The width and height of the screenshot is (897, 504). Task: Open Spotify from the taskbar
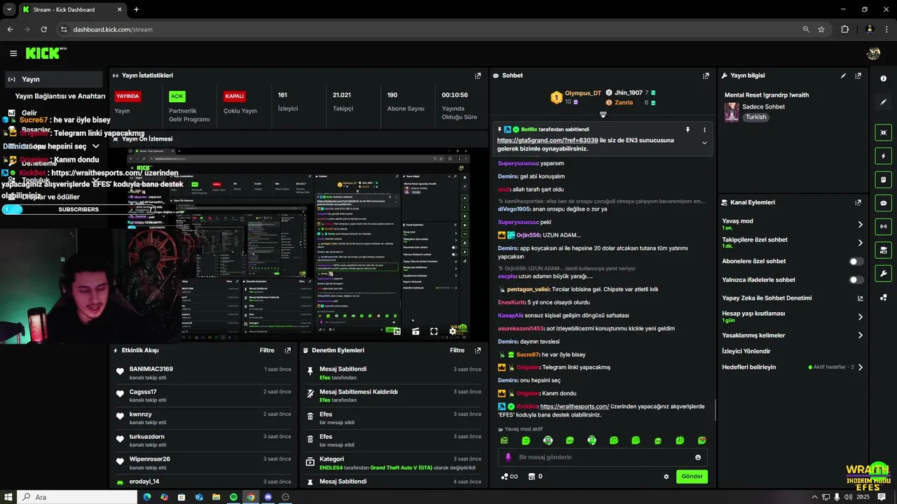(x=233, y=497)
